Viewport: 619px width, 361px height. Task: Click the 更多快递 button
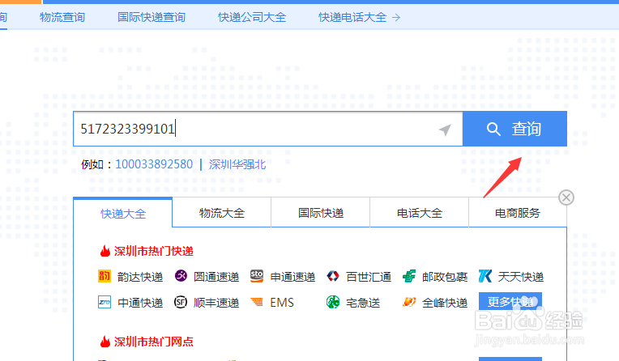[510, 301]
